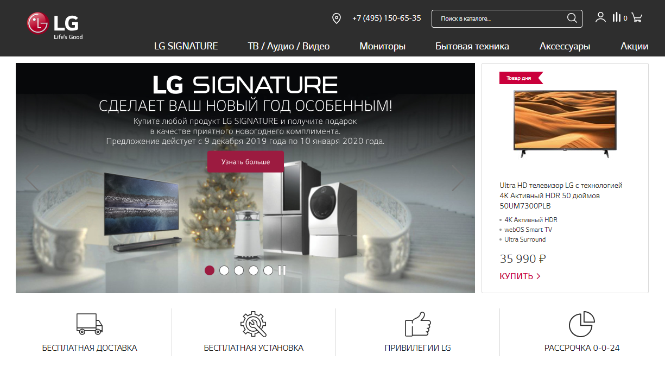
Task: Pause the banner slideshow
Action: point(282,270)
